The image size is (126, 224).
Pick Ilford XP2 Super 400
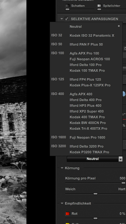87,111
